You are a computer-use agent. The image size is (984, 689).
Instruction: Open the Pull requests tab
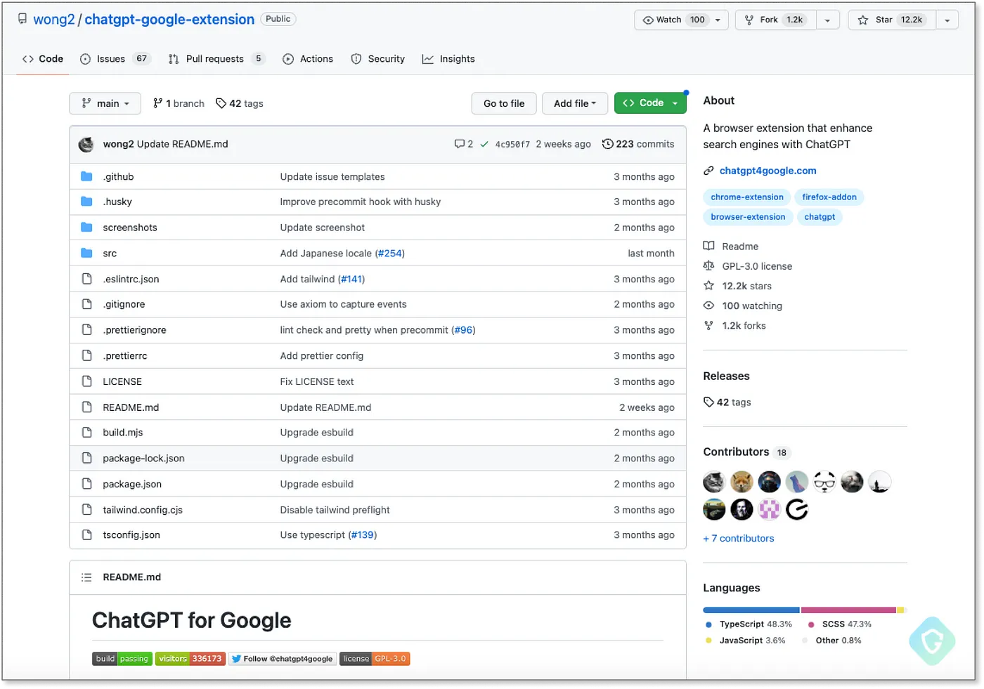point(216,59)
